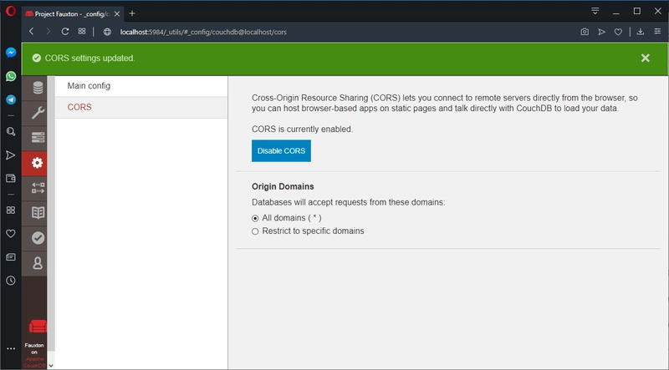Dismiss the CORS settings updated notification

click(x=645, y=58)
